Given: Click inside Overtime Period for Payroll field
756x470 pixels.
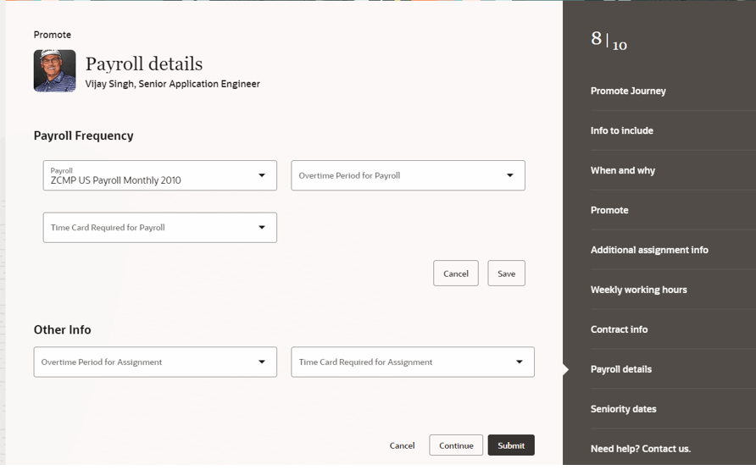Looking at the screenshot, I should 408,175.
